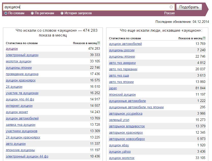Select the По регионам radio button
The width and height of the screenshot is (212, 161).
(x=32, y=13)
